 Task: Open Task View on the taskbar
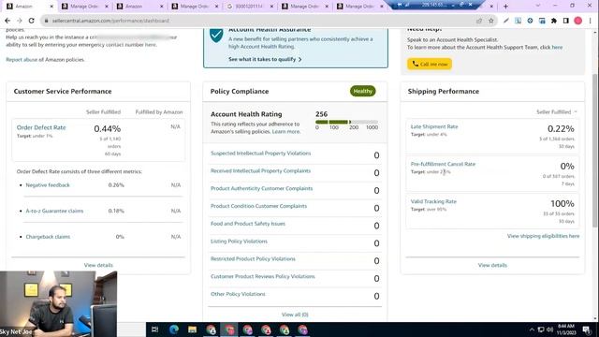point(155,330)
